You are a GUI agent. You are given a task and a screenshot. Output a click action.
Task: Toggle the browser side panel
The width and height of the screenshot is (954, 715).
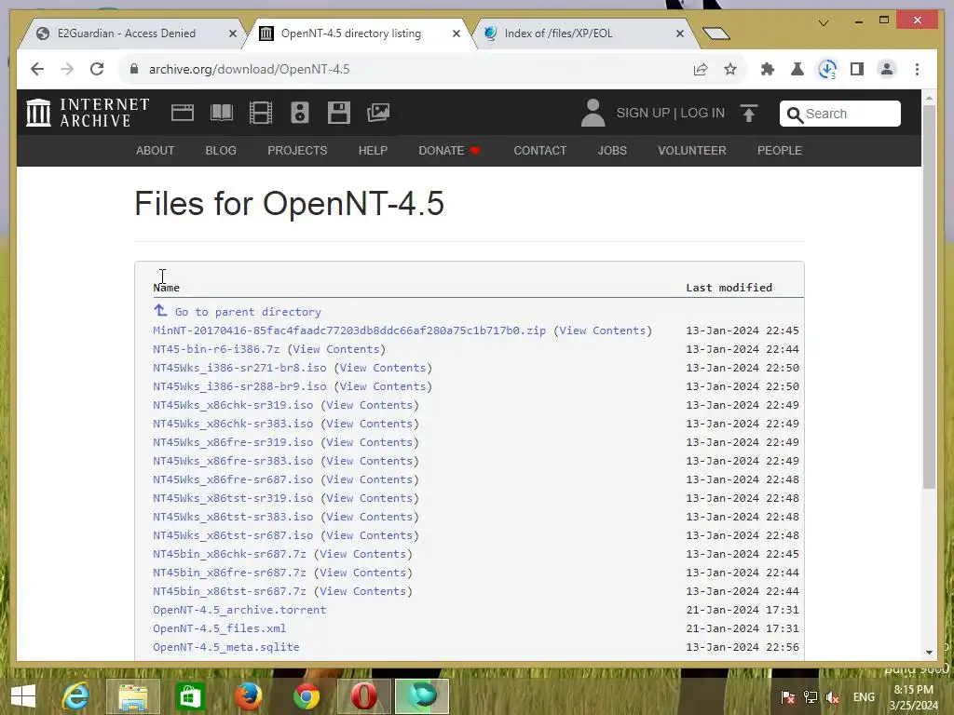click(x=857, y=69)
